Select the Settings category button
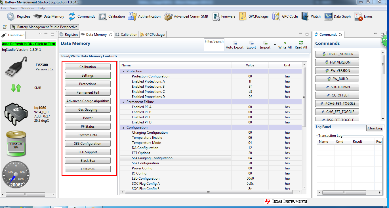The height and width of the screenshot is (208, 389). (x=88, y=75)
